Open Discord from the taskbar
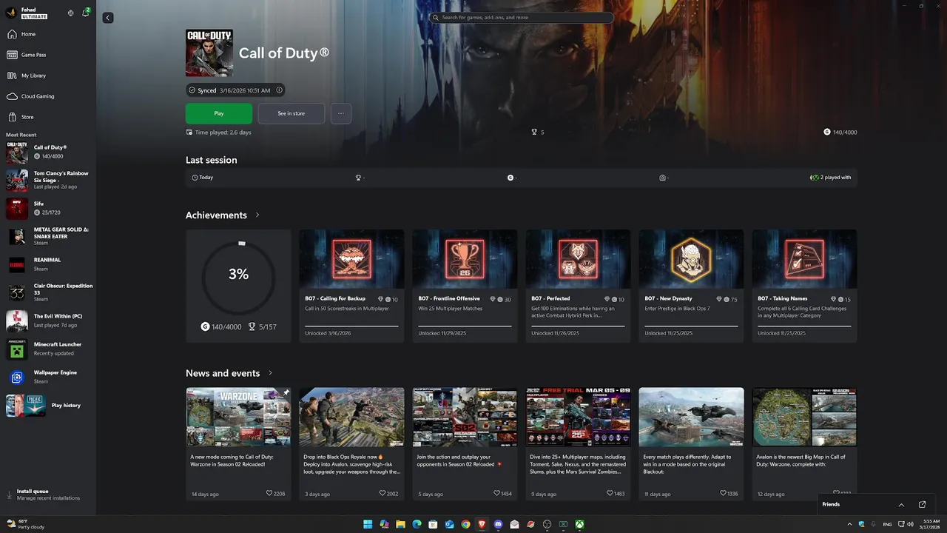Viewport: 947px width, 533px height. 498,524
